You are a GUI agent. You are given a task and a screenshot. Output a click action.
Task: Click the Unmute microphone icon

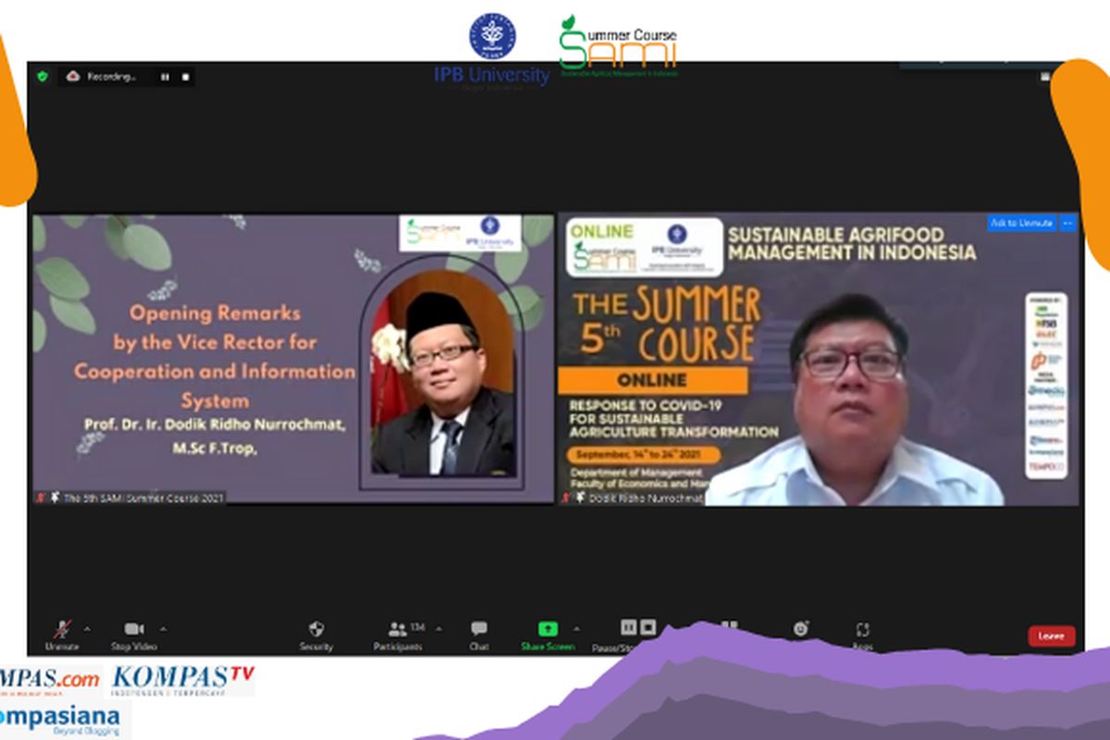coord(62,629)
